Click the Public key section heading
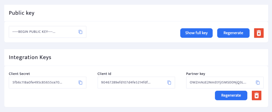The image size is (272, 112). [x=22, y=13]
